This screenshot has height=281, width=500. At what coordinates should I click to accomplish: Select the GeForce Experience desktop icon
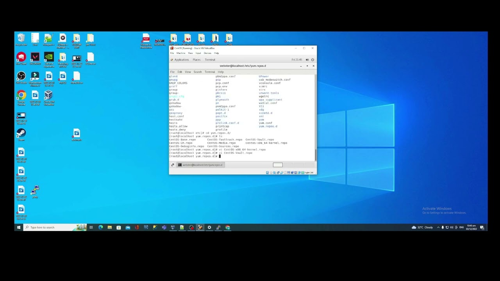point(49,59)
